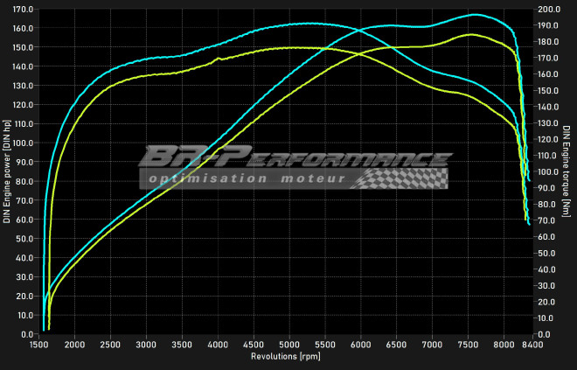Image resolution: width=577 pixels, height=370 pixels.
Task: Click the 190.0 torque axis tick label
Action: pyautogui.click(x=547, y=26)
